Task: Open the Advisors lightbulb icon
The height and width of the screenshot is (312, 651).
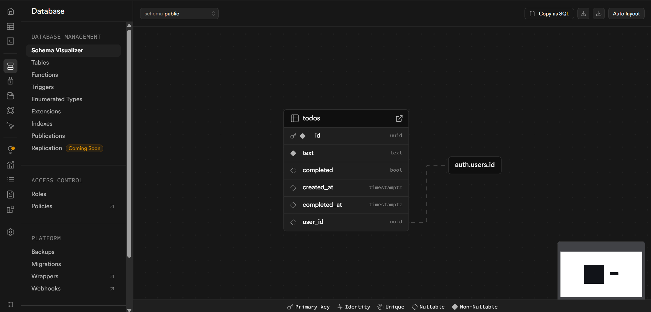Action: (x=10, y=150)
